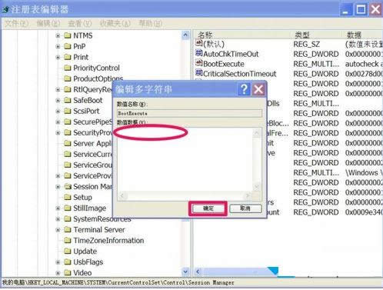Cancel the edit with 取消 button
Image resolution: width=383 pixels, height=290 pixels.
(245, 208)
